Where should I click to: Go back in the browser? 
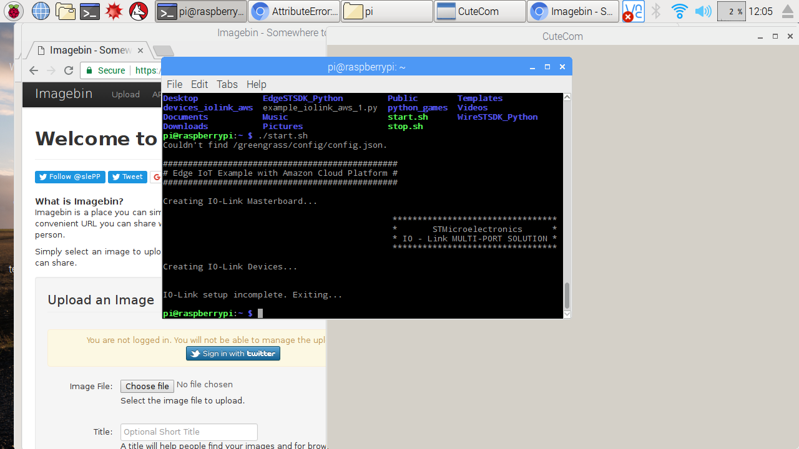tap(34, 70)
